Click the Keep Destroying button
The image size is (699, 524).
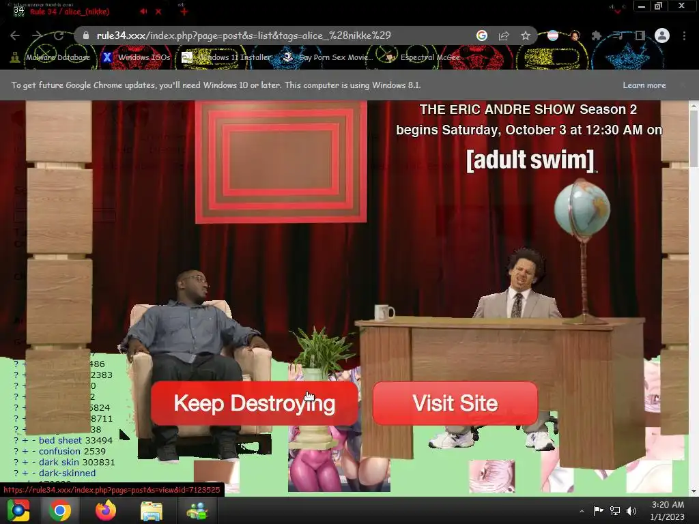coord(254,403)
